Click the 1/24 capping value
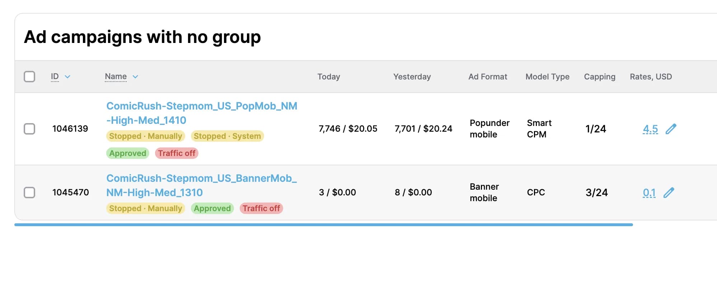717x282 pixels. tap(596, 129)
